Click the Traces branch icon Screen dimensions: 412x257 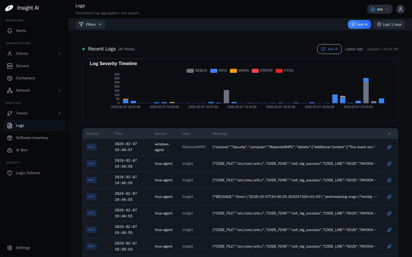[x=10, y=113]
